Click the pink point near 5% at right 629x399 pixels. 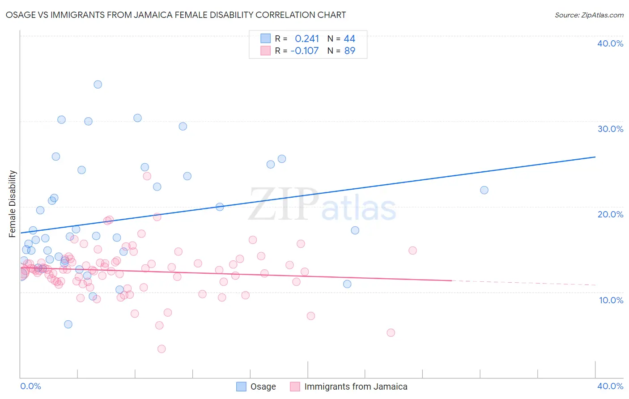point(391,333)
